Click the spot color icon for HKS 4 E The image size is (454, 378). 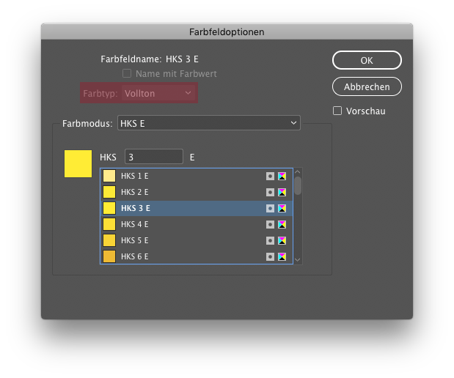[x=270, y=224]
